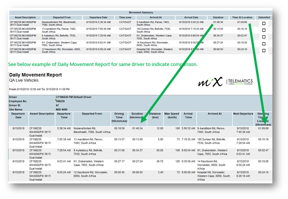This screenshot has width=288, height=199.
Task: Select time at location 00:10:19 in Movement Summary
Action: [x=242, y=29]
